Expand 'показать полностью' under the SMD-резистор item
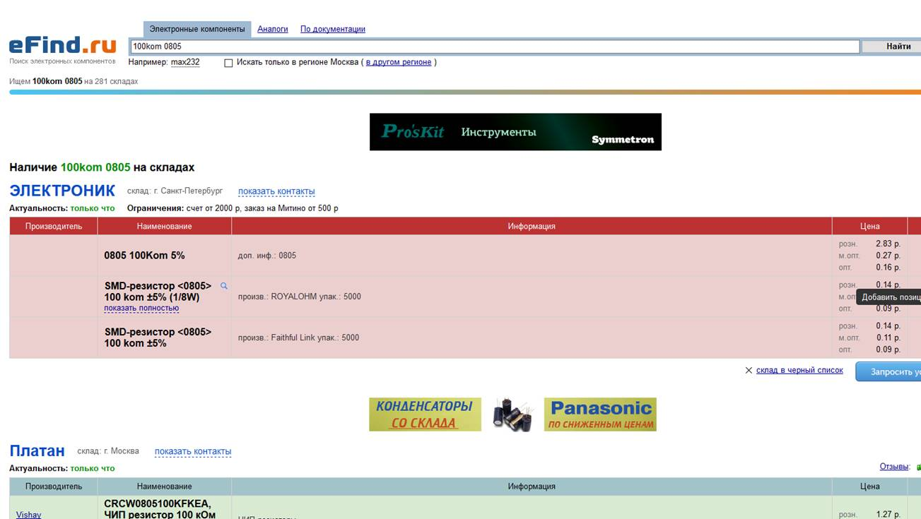 (x=141, y=309)
